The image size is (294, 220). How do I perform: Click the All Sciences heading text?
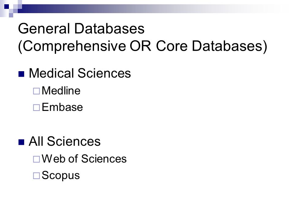tap(65, 141)
